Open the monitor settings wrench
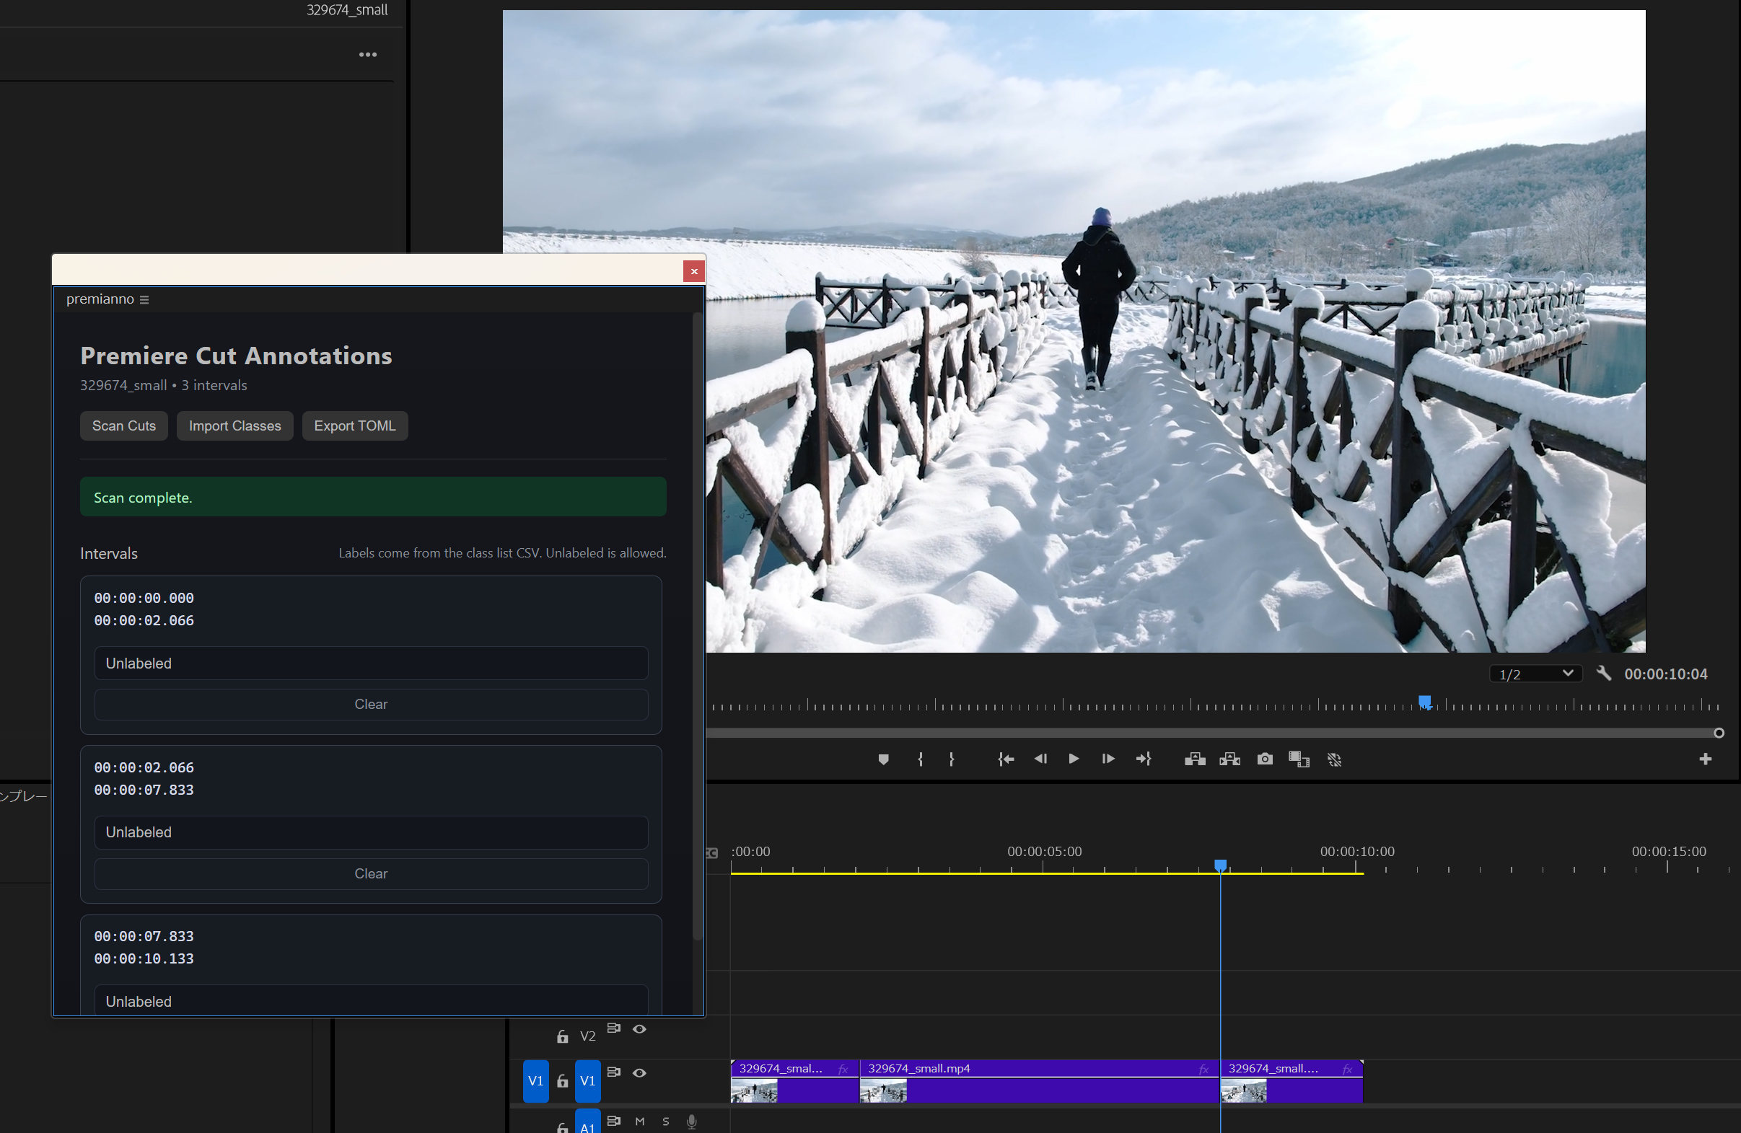 click(1603, 673)
